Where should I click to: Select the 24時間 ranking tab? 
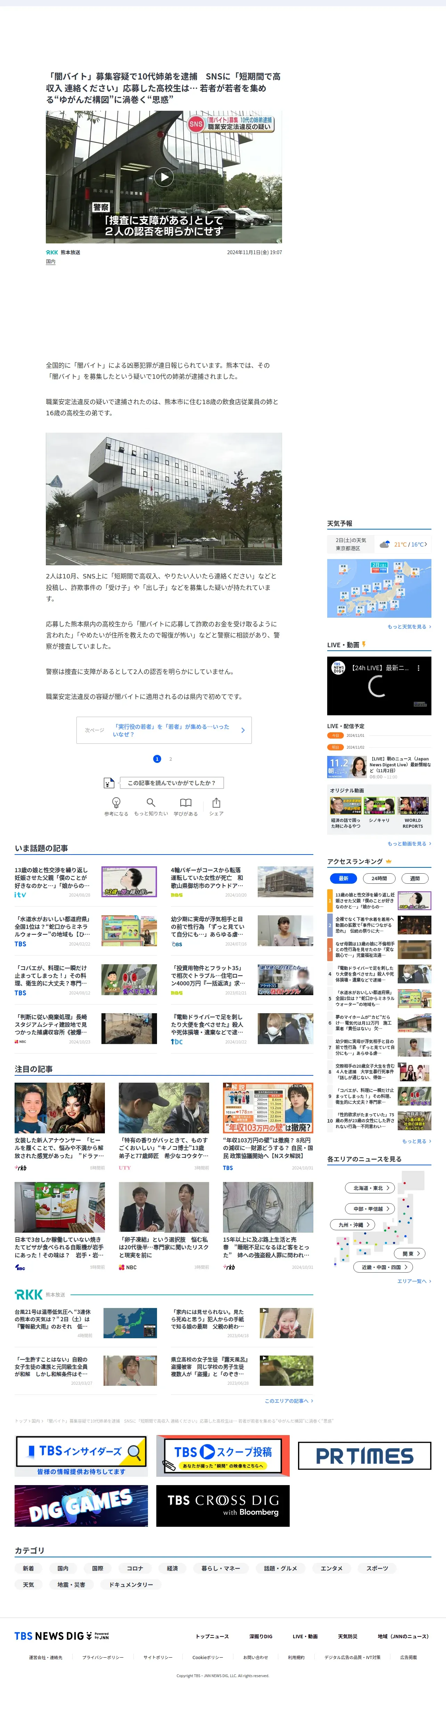point(379,878)
